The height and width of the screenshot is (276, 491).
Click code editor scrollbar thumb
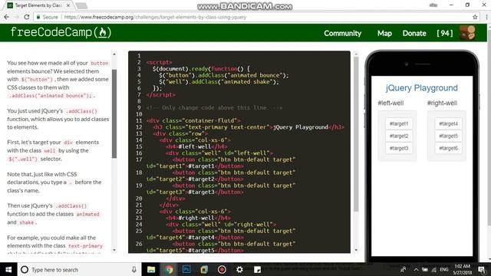(356, 135)
